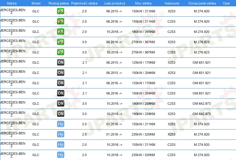
Task: Click OM 642.873 in the X253 row
Action: click(x=202, y=114)
